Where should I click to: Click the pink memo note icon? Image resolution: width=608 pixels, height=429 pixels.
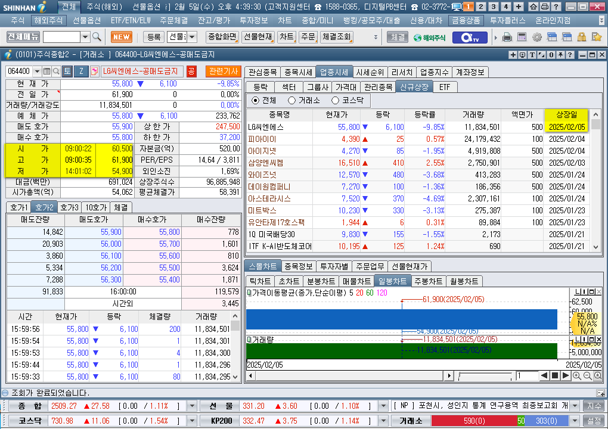(x=94, y=71)
